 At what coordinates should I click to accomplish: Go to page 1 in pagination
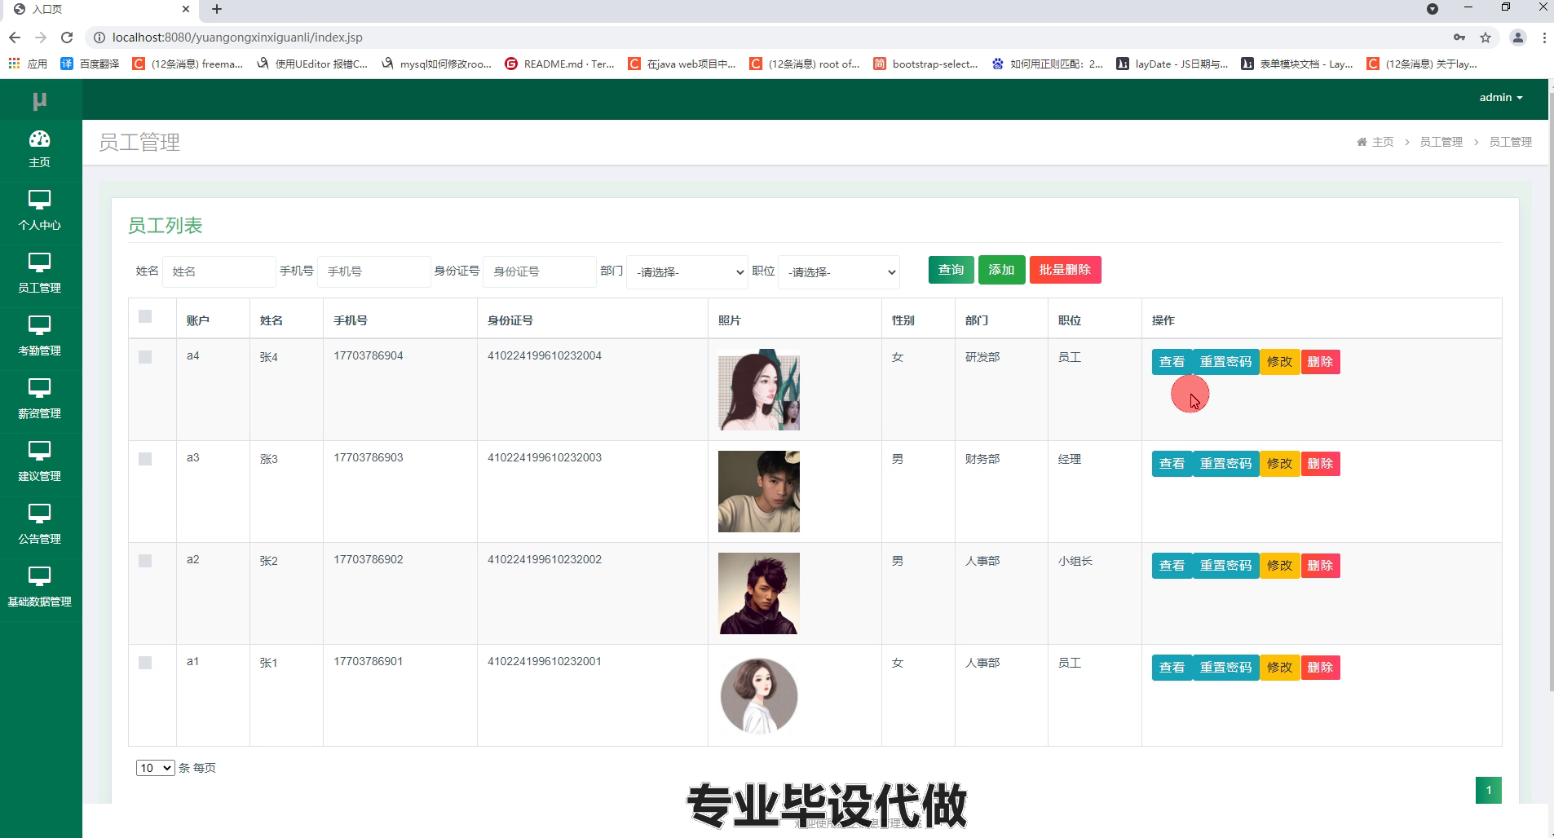click(x=1488, y=790)
